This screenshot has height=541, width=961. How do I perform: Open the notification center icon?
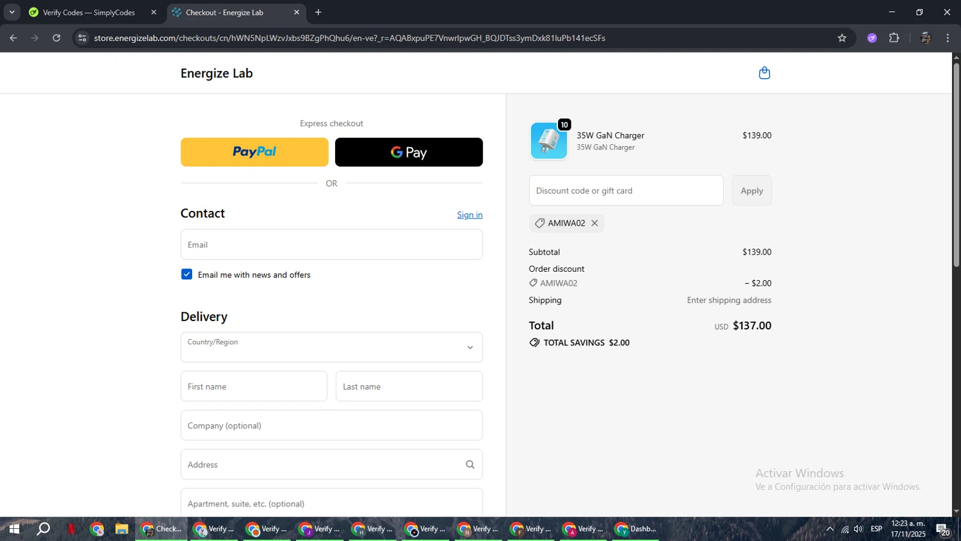943,529
